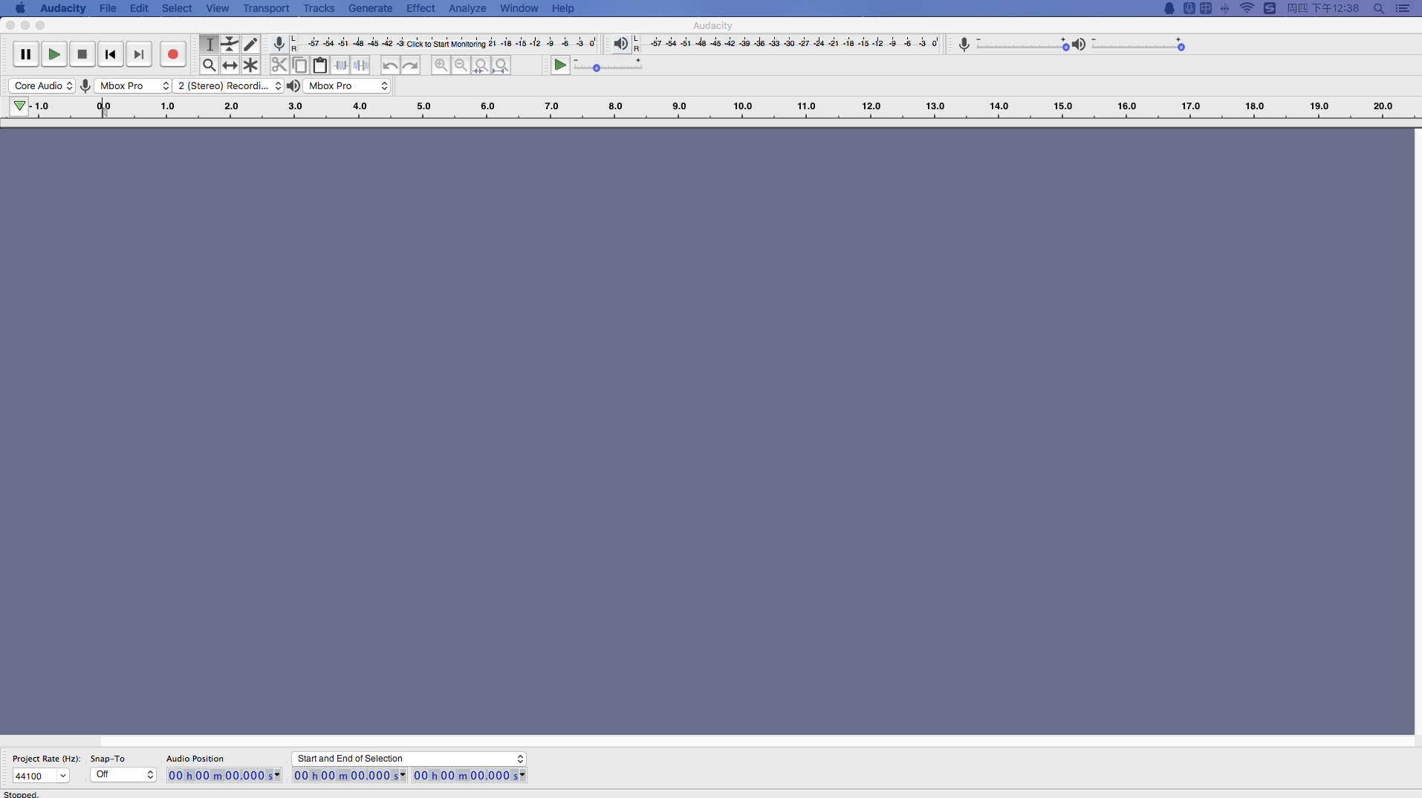Open Spotlight search icon

click(1378, 8)
